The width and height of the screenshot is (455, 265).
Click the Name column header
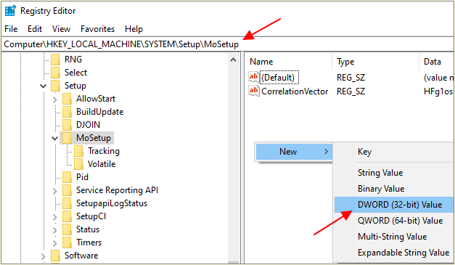pyautogui.click(x=289, y=62)
